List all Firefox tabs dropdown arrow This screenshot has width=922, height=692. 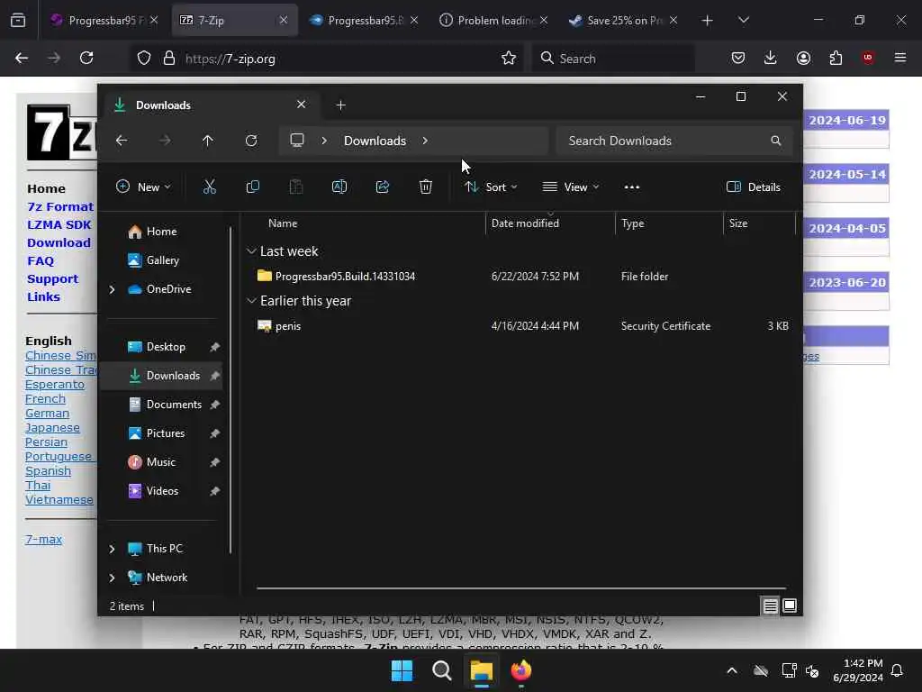pos(743,20)
